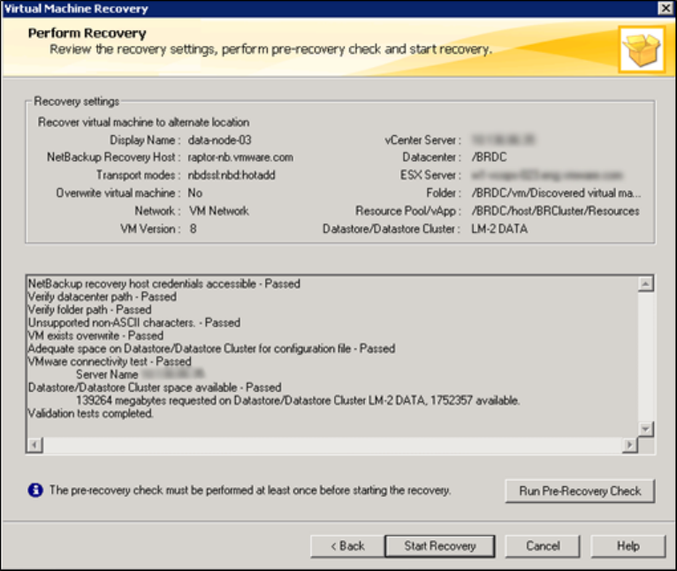Screen dimensions: 677x571
Task: Click the line 'Verify datacenter path - Passed'
Action: (103, 297)
